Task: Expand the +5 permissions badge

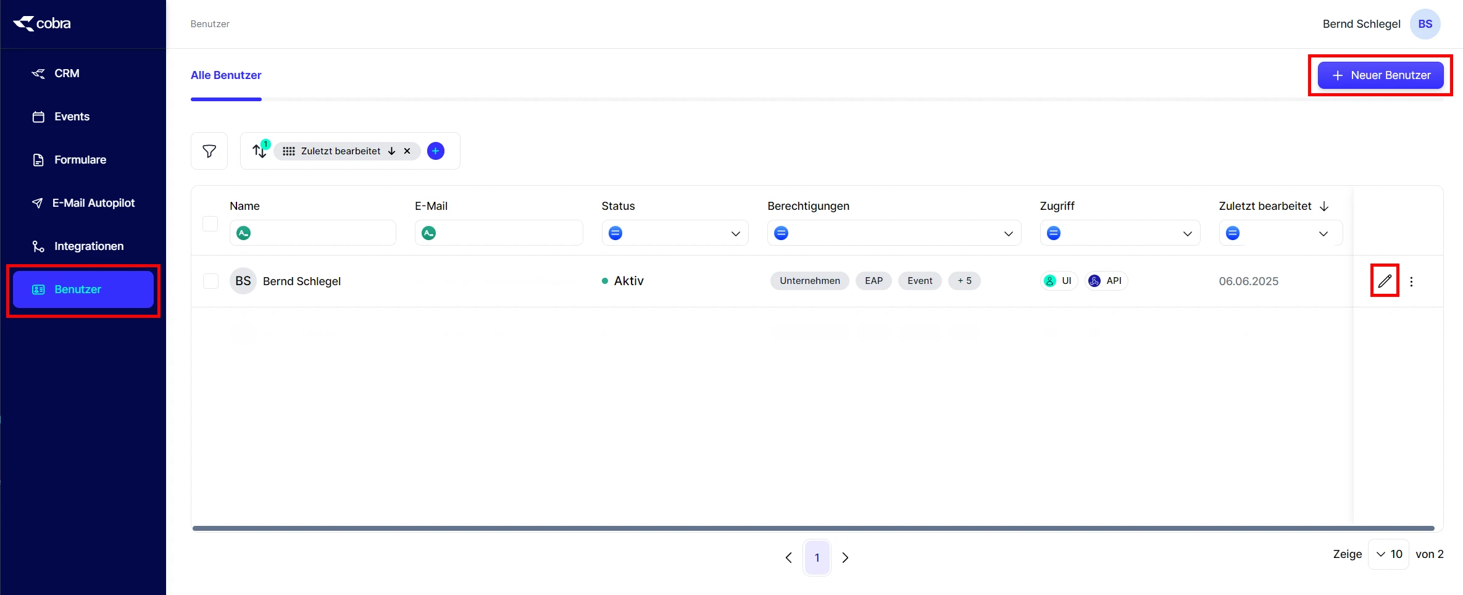Action: point(964,281)
